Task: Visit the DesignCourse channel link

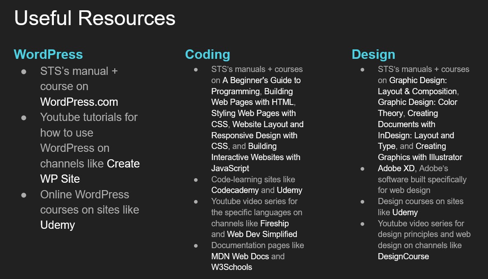Action: (x=403, y=256)
